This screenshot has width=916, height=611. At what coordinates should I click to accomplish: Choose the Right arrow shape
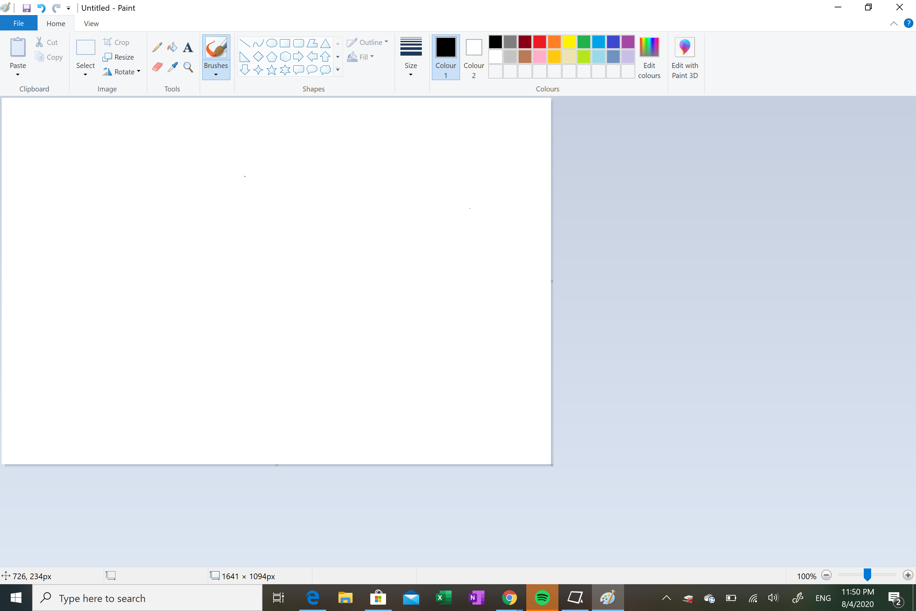[x=298, y=57]
